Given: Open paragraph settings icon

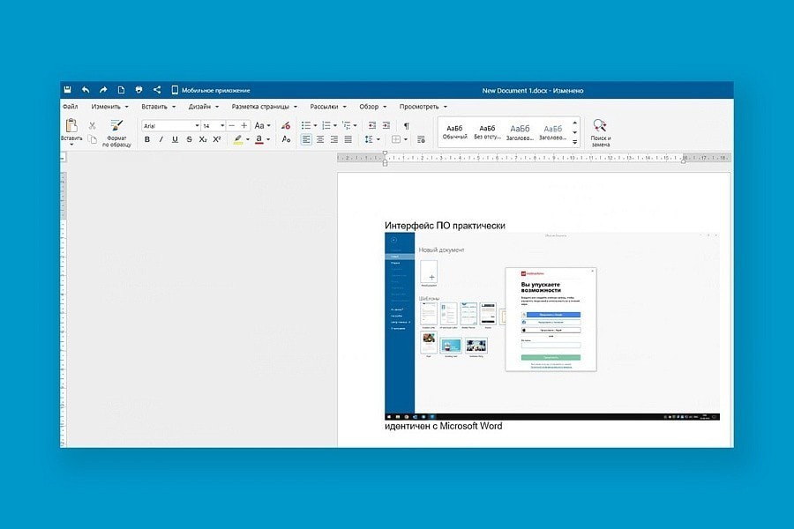Looking at the screenshot, I should click(x=421, y=139).
